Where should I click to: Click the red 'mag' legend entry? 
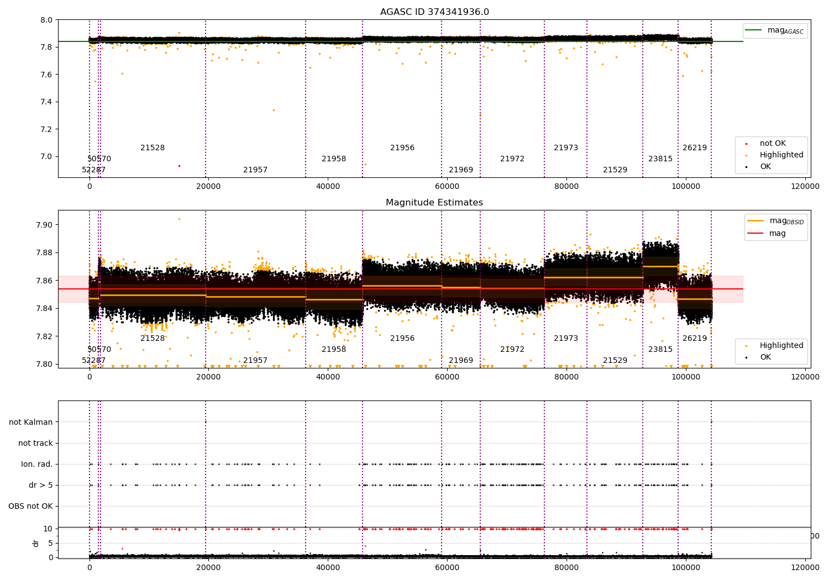[767, 234]
